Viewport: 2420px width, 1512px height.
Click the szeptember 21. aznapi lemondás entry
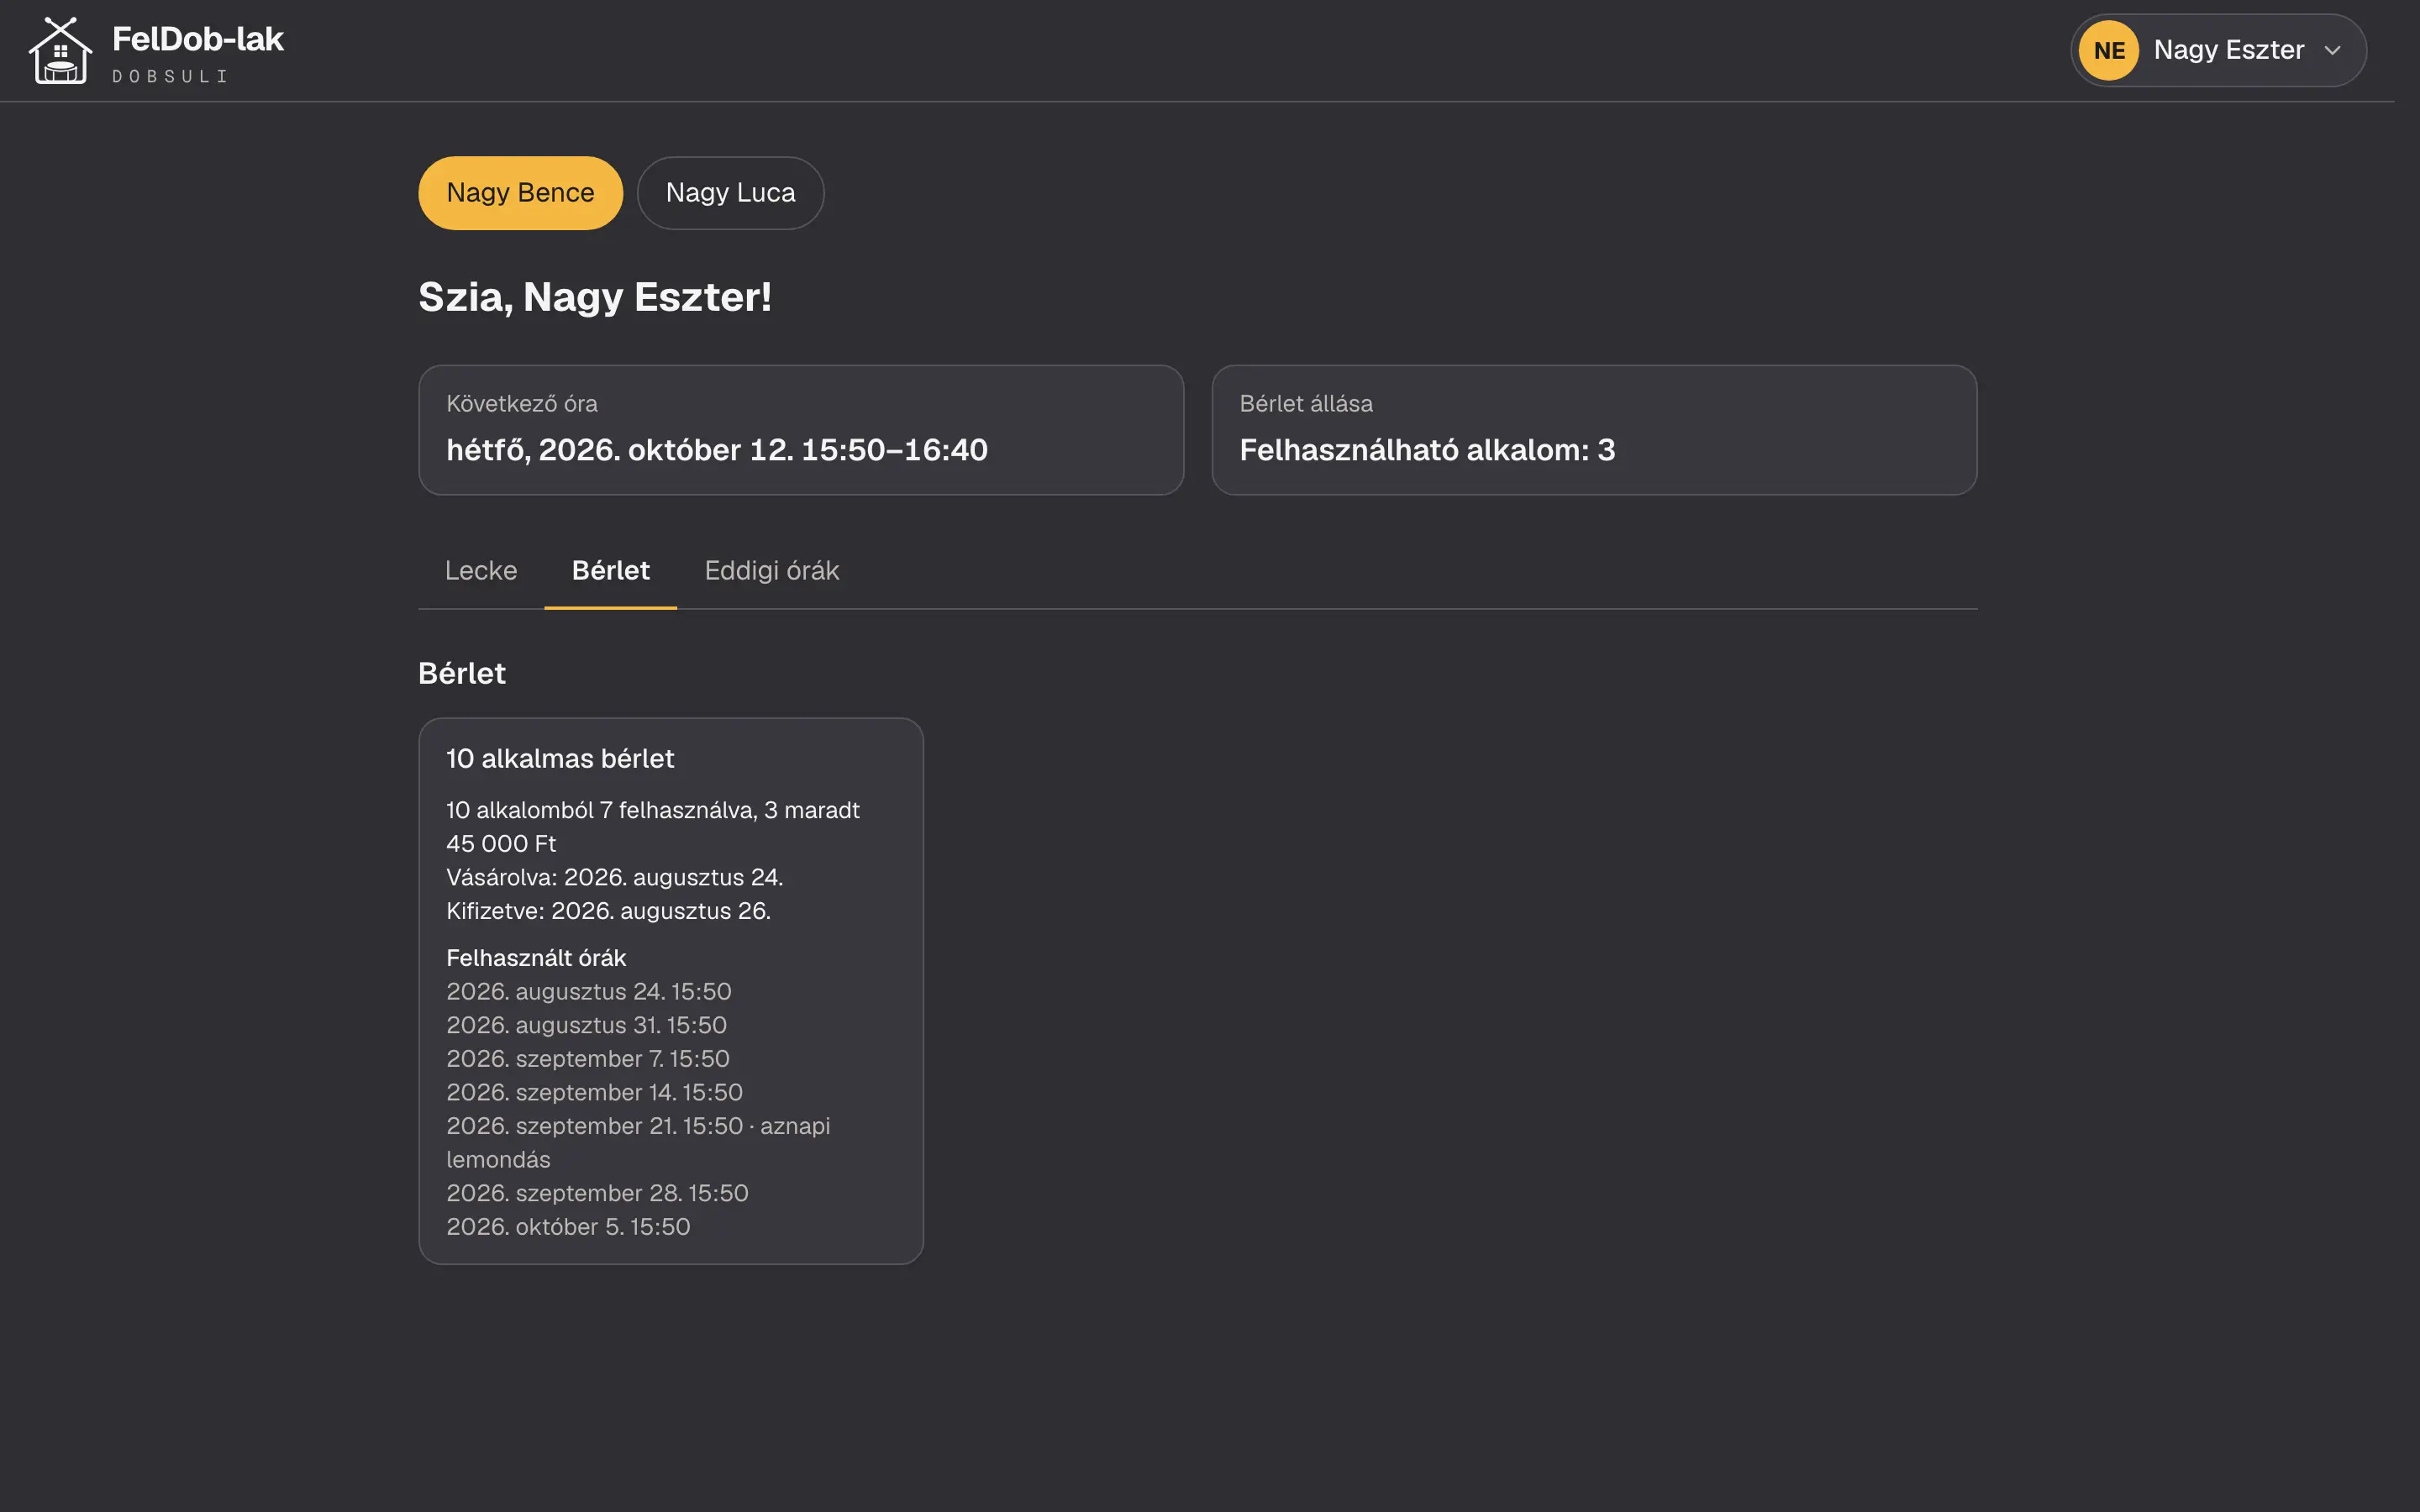pyautogui.click(x=638, y=1143)
